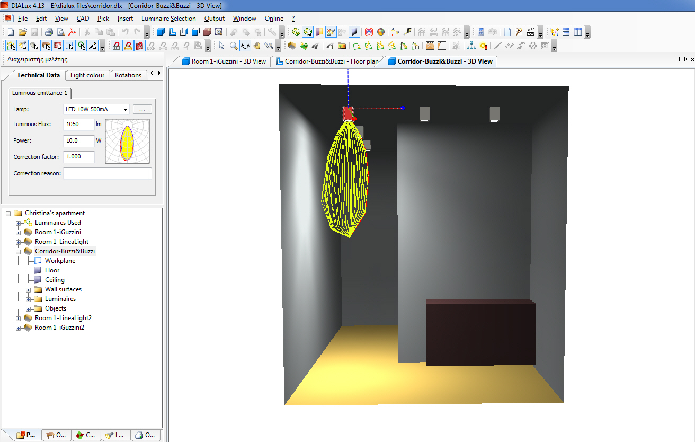The height and width of the screenshot is (442, 695).
Task: Open the CAD menu
Action: point(83,19)
